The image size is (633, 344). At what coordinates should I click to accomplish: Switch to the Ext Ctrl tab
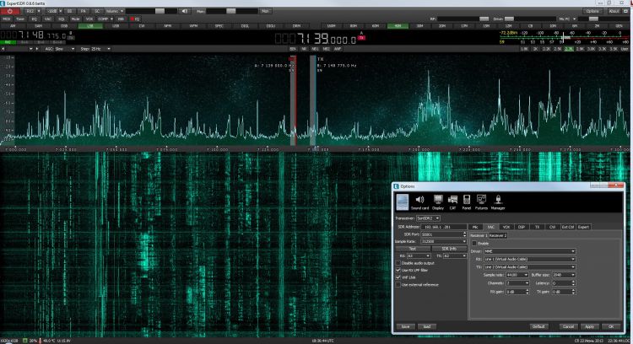point(568,227)
